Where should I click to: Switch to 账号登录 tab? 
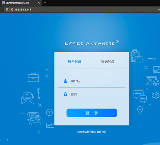click(x=75, y=61)
